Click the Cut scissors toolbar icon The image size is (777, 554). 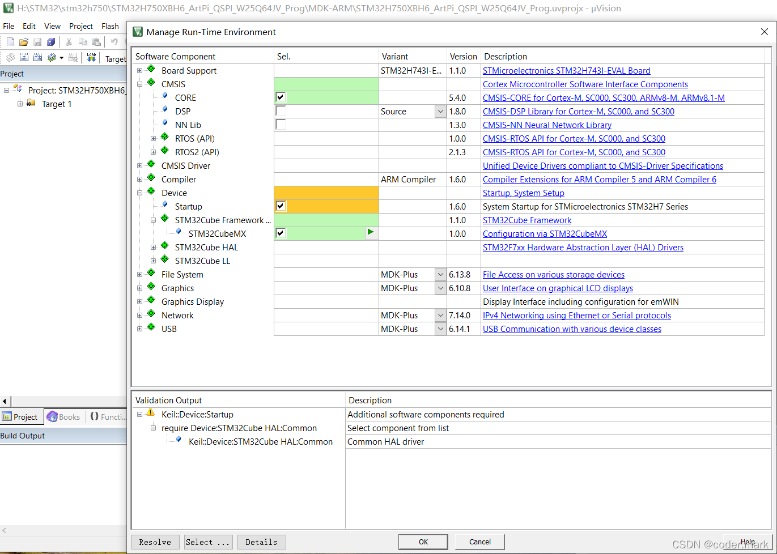(x=69, y=42)
